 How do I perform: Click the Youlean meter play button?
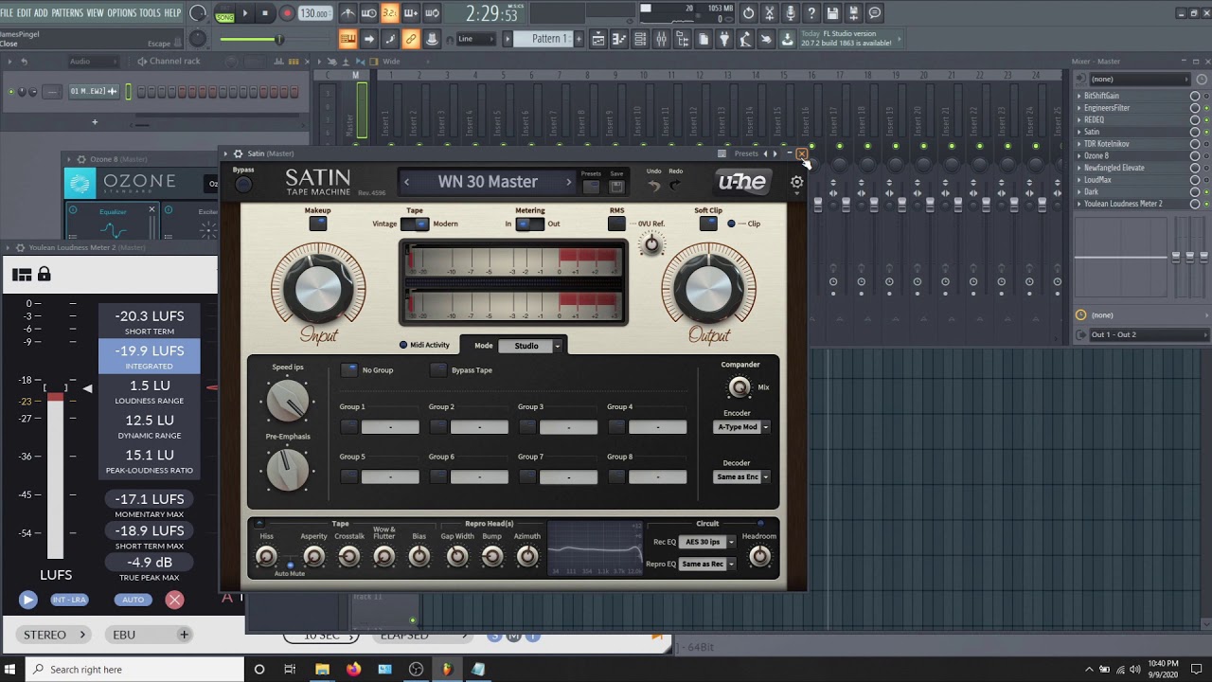tap(27, 599)
